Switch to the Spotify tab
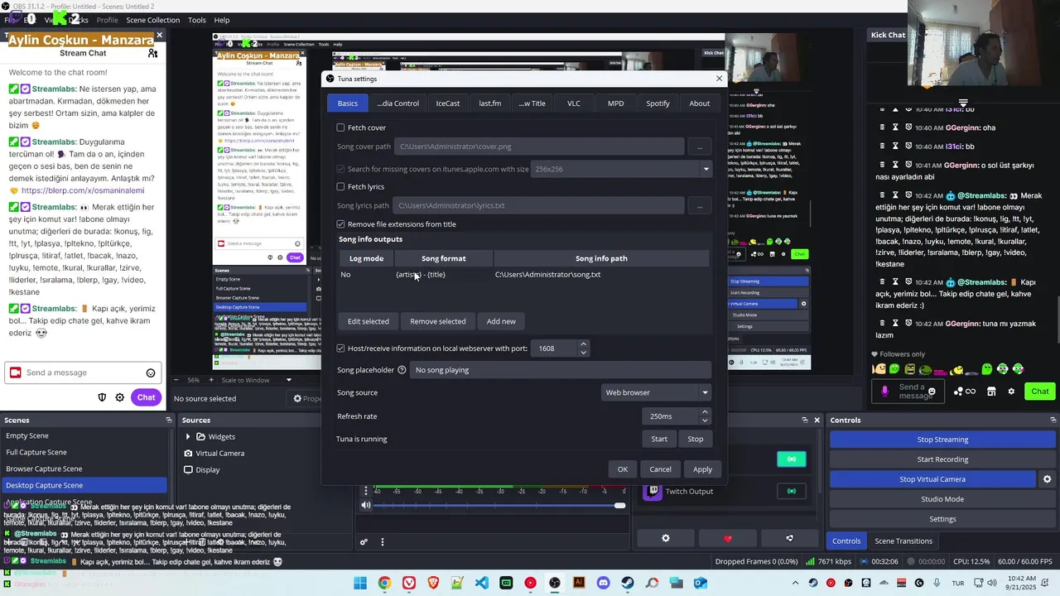 658,103
